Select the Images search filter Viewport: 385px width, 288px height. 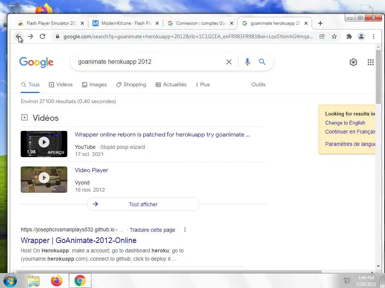(94, 84)
